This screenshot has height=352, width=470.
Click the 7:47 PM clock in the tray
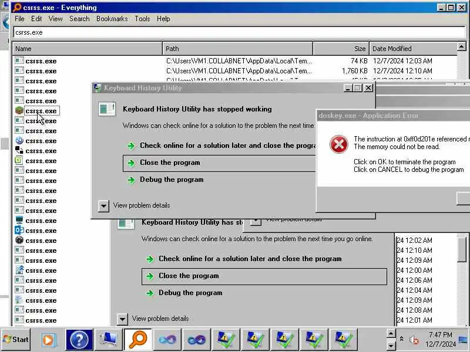pyautogui.click(x=440, y=334)
